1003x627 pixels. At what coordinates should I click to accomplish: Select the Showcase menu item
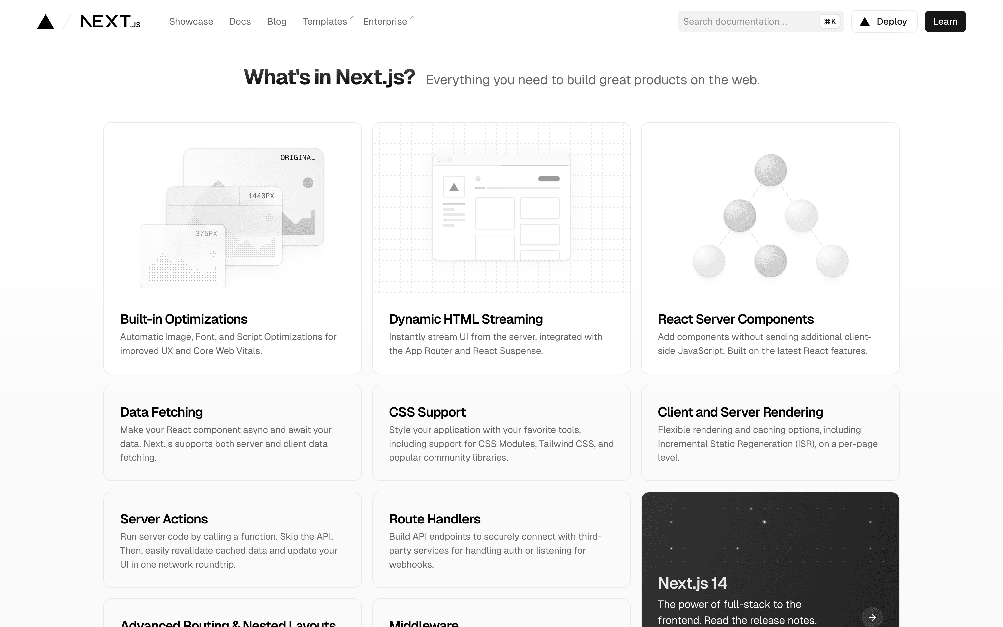tap(191, 21)
